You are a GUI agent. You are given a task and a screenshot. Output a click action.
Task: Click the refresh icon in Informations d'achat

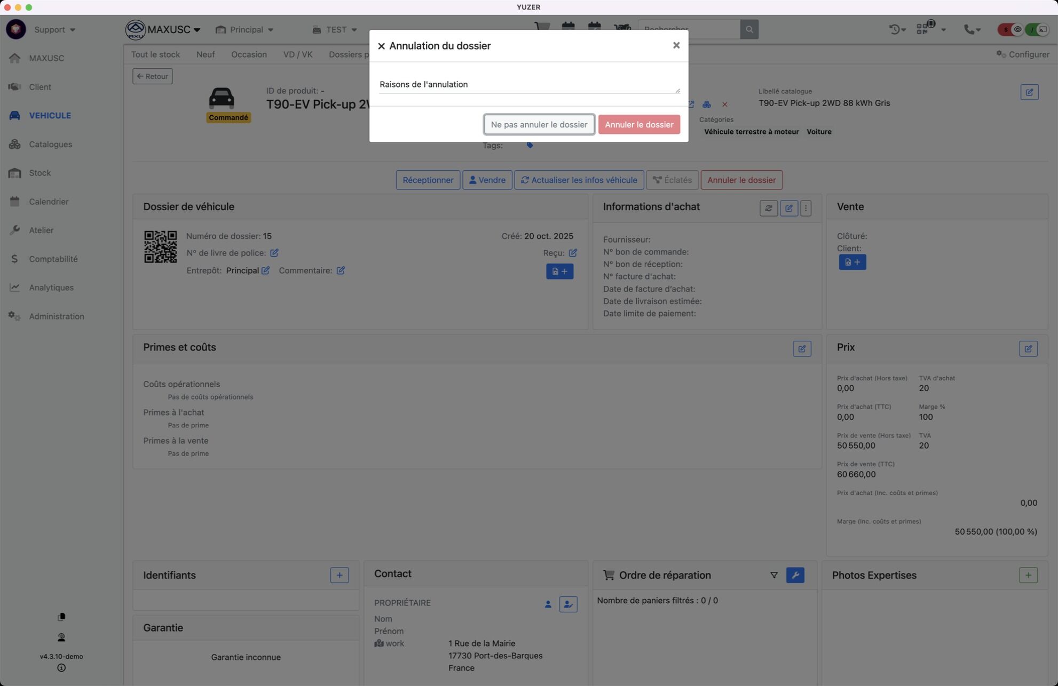click(768, 208)
